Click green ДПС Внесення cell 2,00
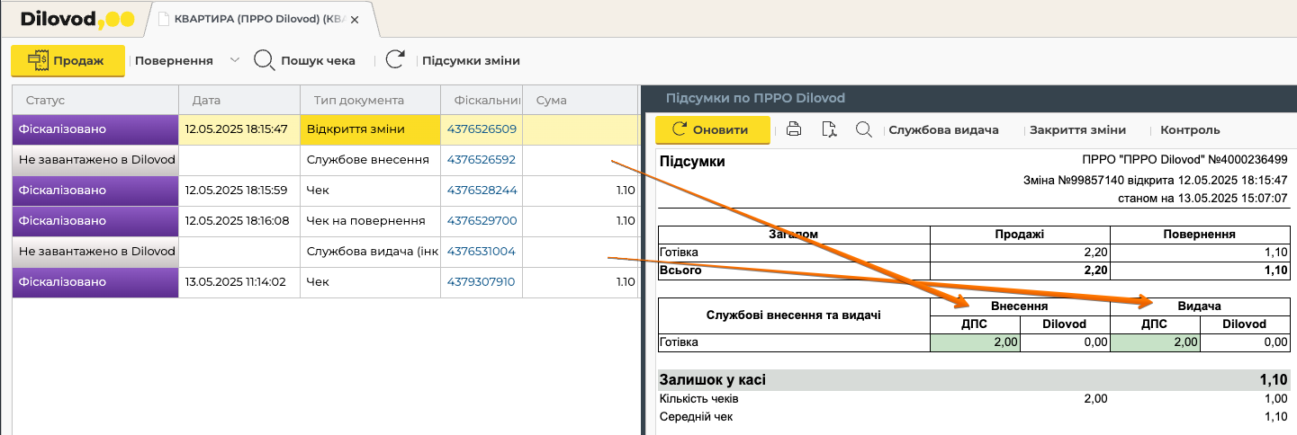This screenshot has height=435, width=1297. (974, 342)
